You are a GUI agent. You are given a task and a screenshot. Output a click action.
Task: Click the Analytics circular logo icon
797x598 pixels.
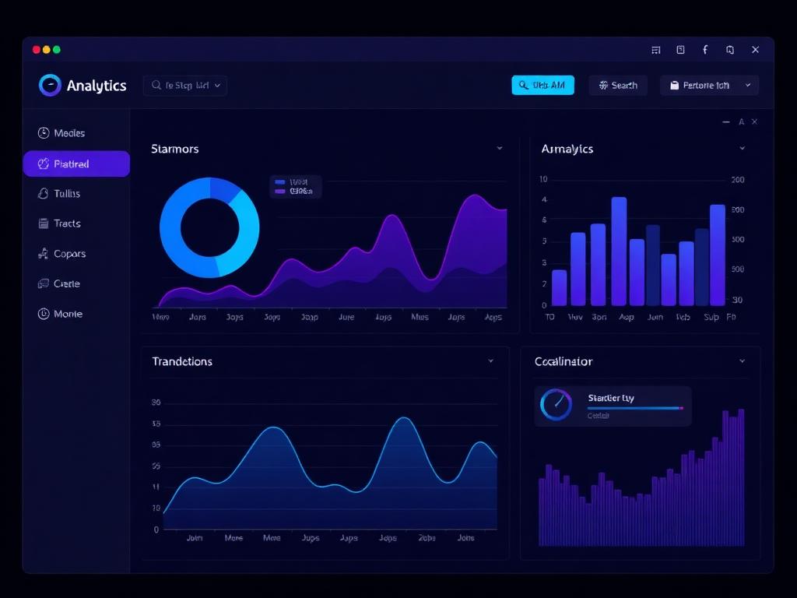(50, 85)
